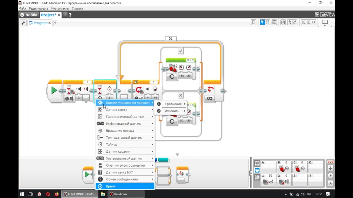The image size is (353, 198).
Task: Expand Вращение мотора submenu
Action: (x=125, y=131)
